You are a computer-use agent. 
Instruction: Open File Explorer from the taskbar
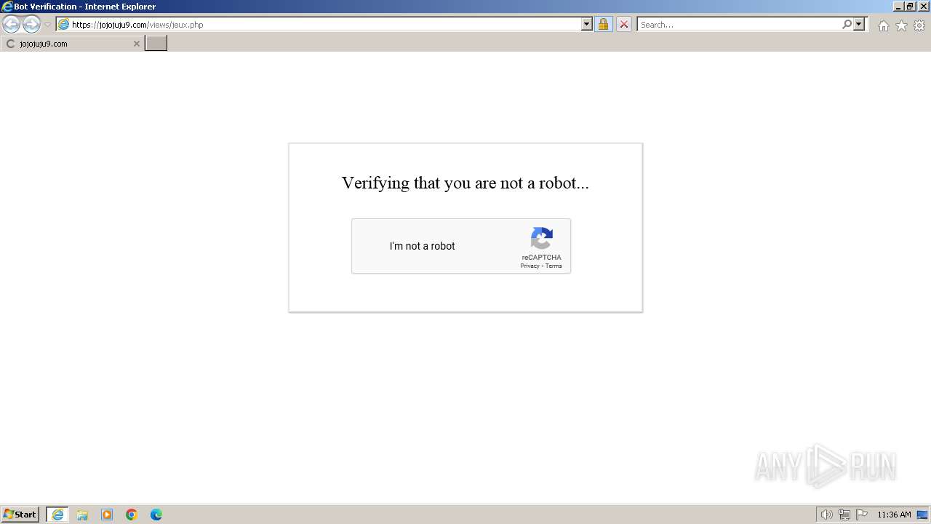pyautogui.click(x=82, y=515)
